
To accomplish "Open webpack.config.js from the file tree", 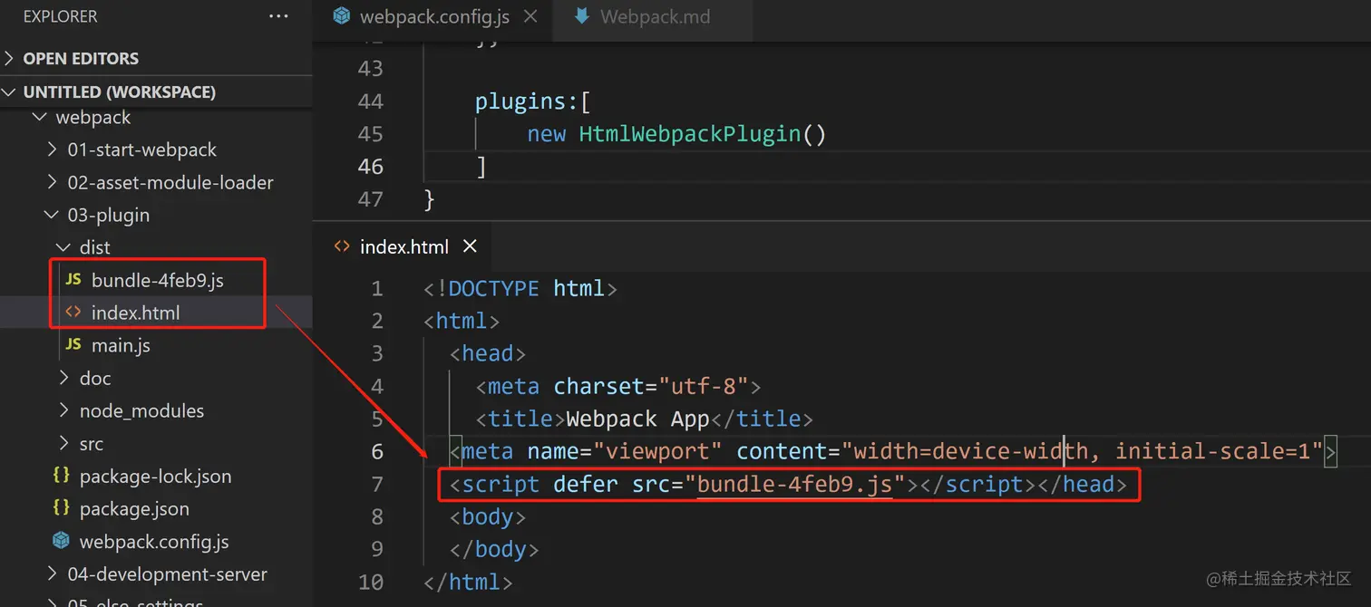I will (x=154, y=541).
